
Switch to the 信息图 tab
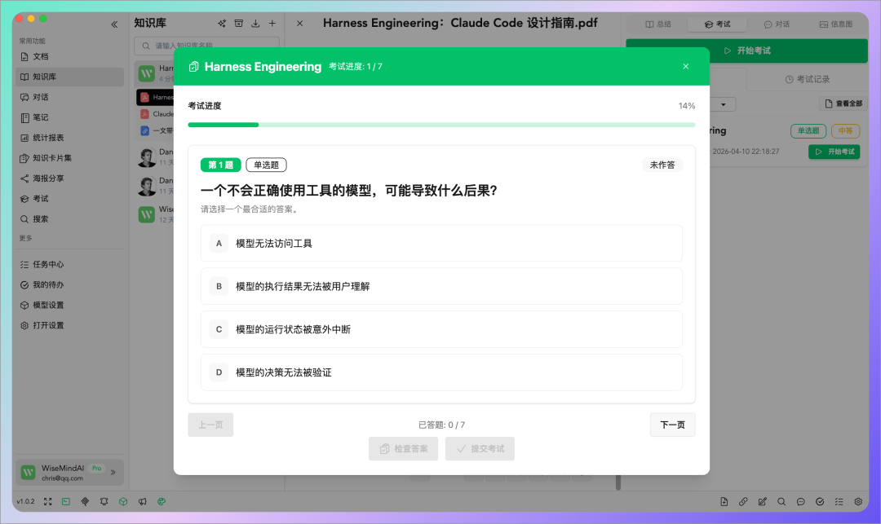pyautogui.click(x=836, y=24)
